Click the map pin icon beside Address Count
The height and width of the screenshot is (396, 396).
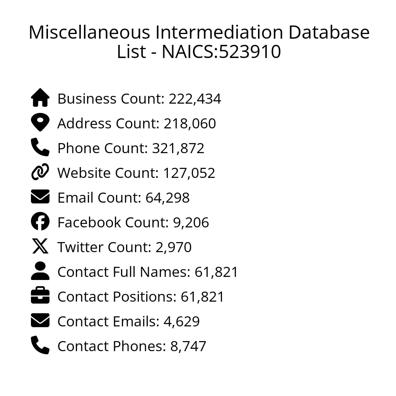point(40,123)
